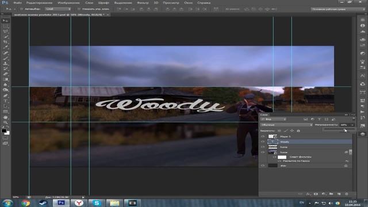Toggle Quick Mask mode in toolbox
This screenshot has width=368, height=207.
tap(5, 138)
